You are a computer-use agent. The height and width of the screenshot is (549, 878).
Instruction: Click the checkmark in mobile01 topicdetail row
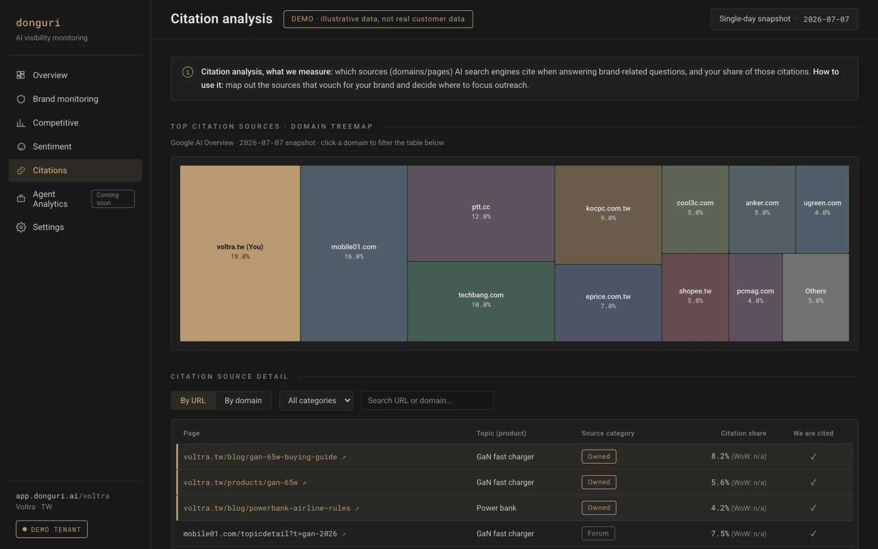813,534
